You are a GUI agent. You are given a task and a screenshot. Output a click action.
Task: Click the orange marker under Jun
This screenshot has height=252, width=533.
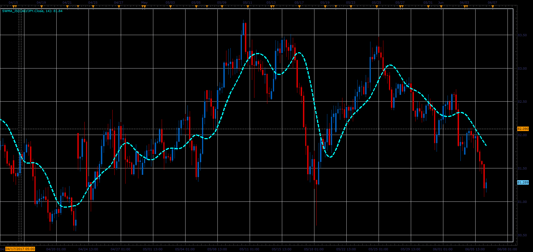441,7
